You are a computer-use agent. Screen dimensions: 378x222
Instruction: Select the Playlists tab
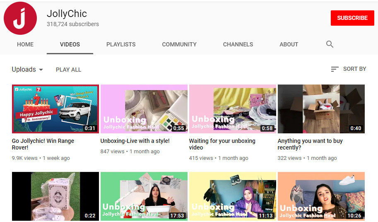pos(121,44)
